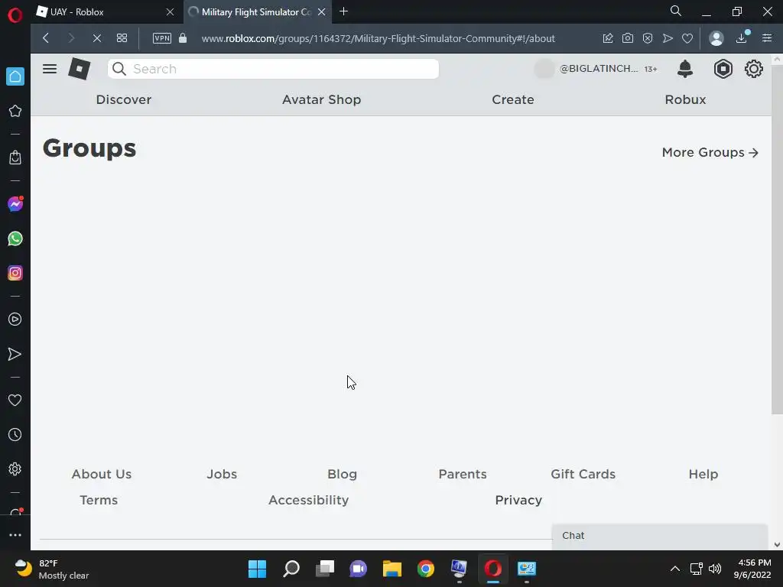Show hidden system tray icons chevron
Screen dimensions: 783x587
(674, 569)
